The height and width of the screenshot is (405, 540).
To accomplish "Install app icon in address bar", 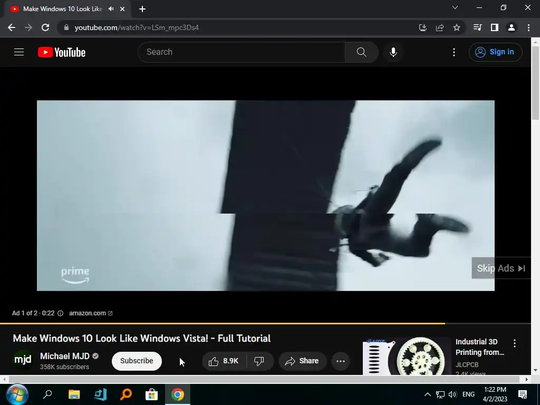I will click(422, 27).
